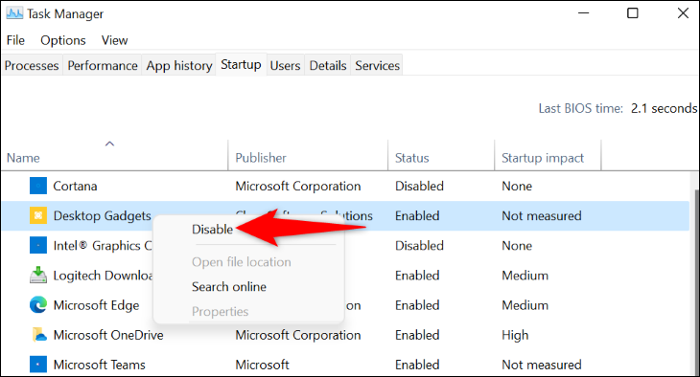Click the Logitech Download Assistant icon
Viewport: 700px width, 377px height.
(38, 275)
